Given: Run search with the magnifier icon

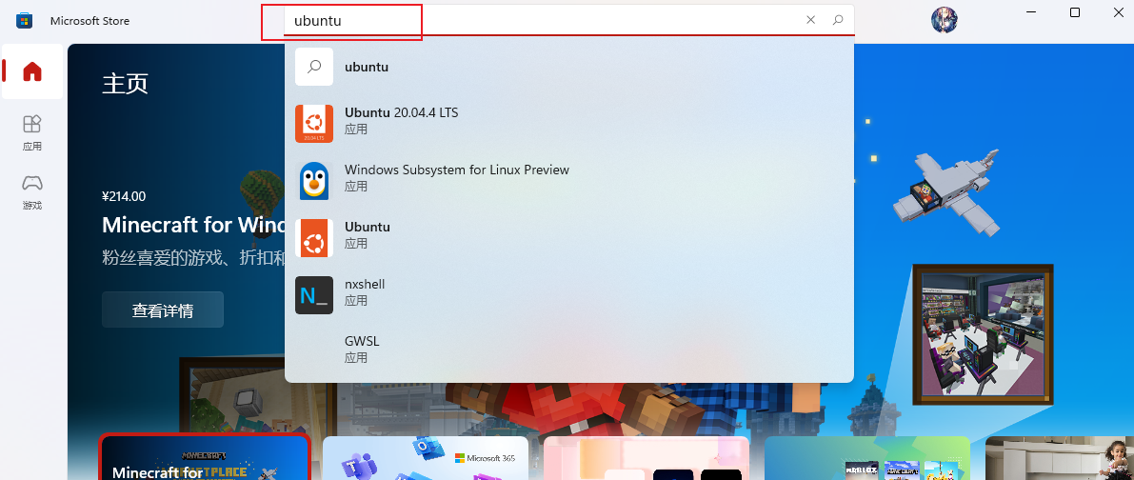Looking at the screenshot, I should (x=838, y=20).
